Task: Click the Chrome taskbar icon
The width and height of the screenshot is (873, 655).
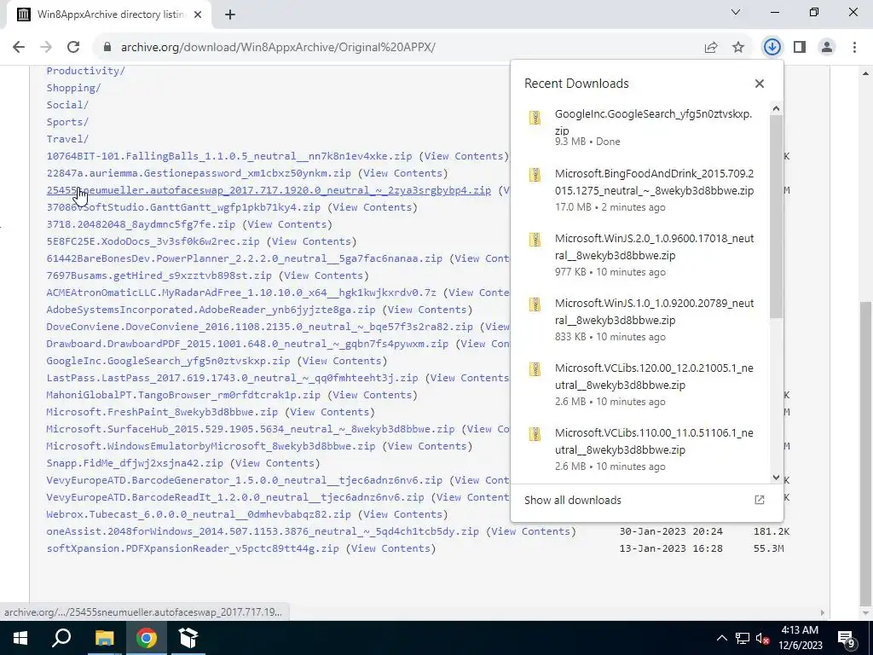Action: click(x=147, y=638)
